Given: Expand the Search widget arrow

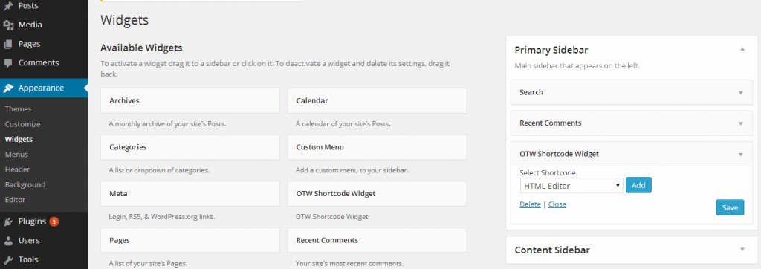Looking at the screenshot, I should [x=741, y=93].
